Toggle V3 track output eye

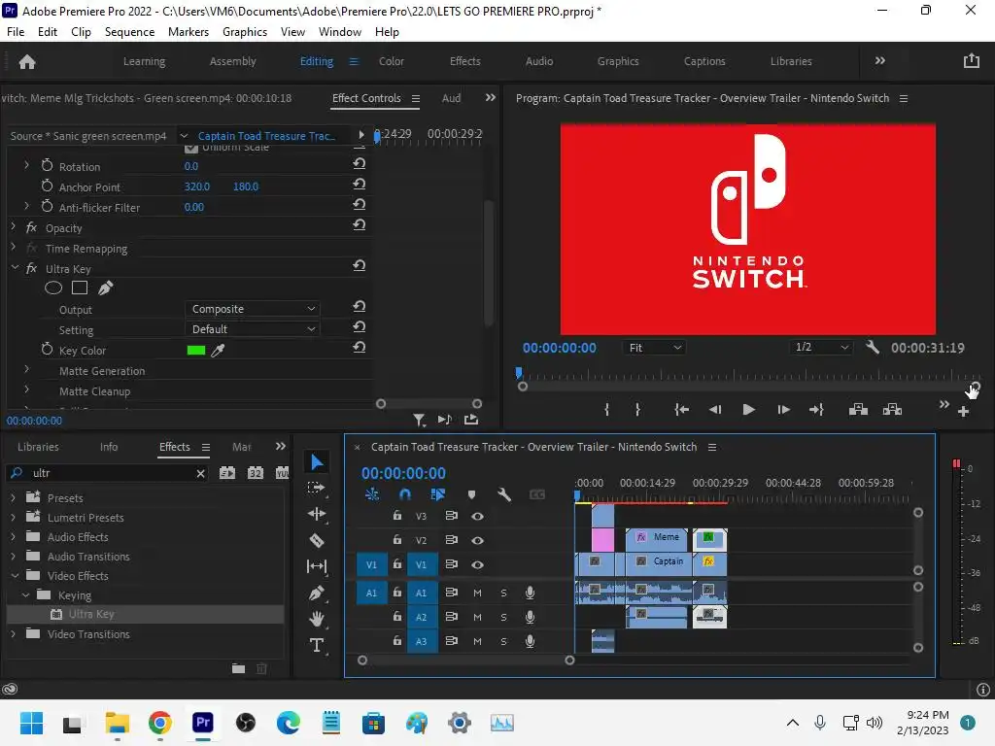point(477,517)
